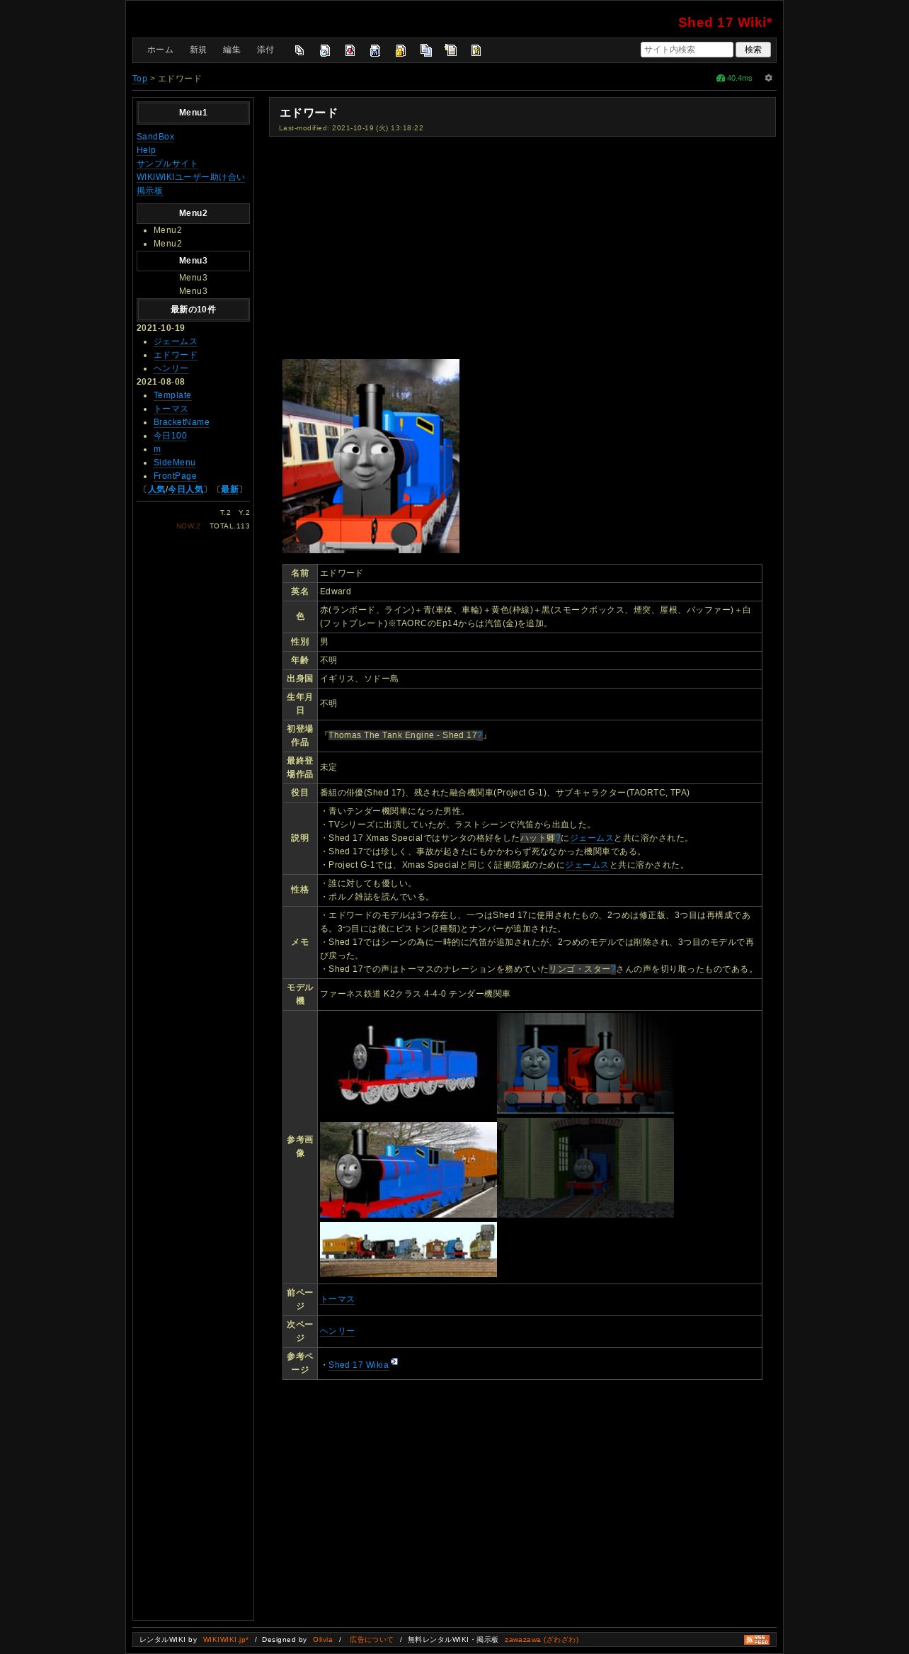The height and width of the screenshot is (1654, 909).
Task: Click the green speedometer load time icon
Action: pyautogui.click(x=721, y=78)
